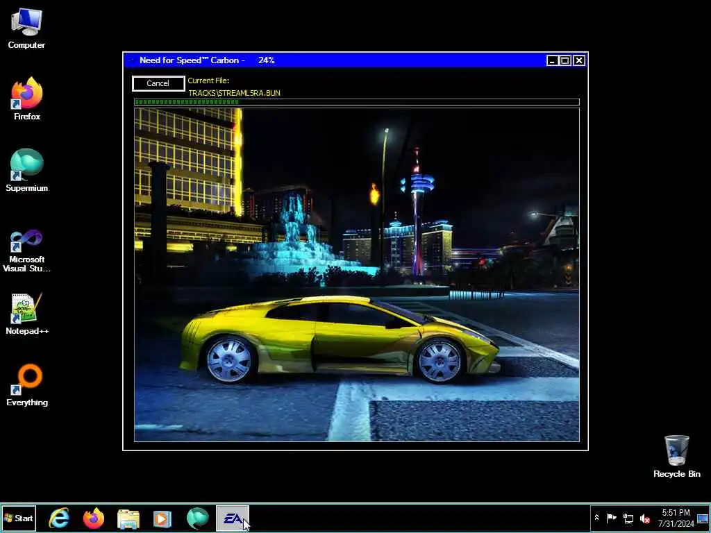This screenshot has height=533, width=711.
Task: Open the network status tray icon
Action: 628,518
